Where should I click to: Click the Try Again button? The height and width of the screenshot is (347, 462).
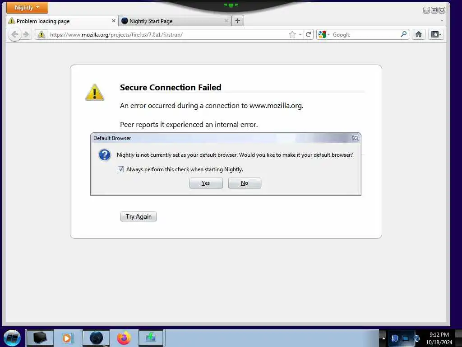point(139,216)
